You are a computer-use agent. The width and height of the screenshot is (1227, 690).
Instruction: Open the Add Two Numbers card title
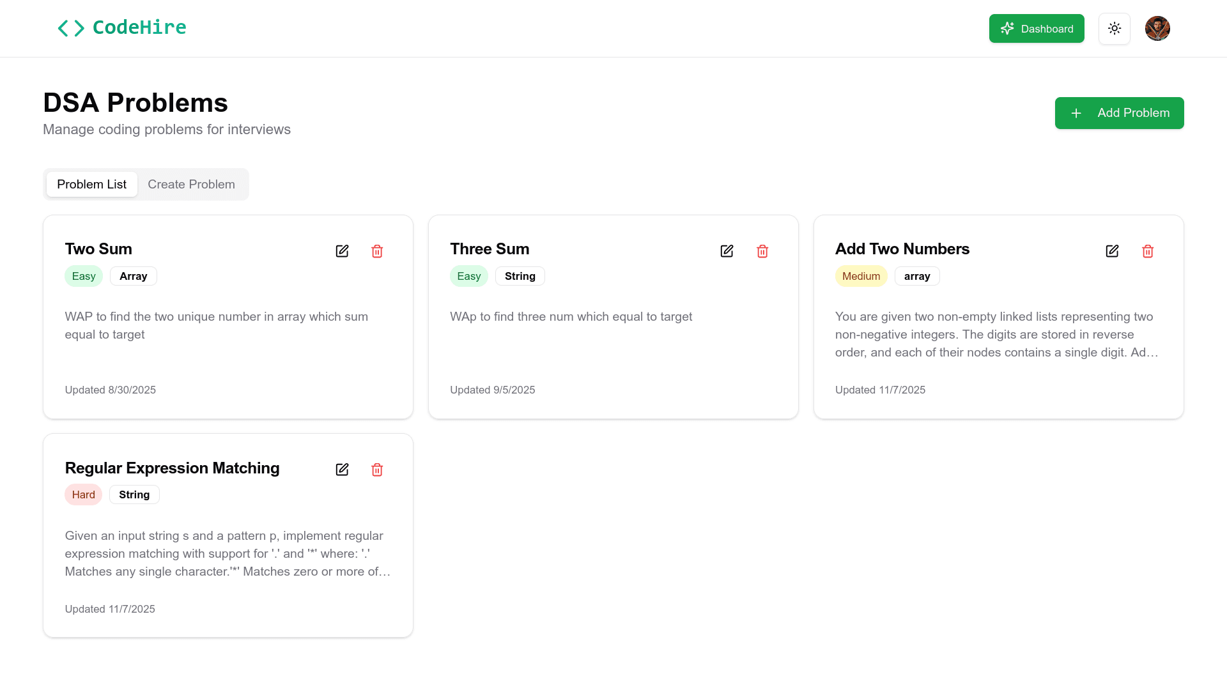pos(902,249)
